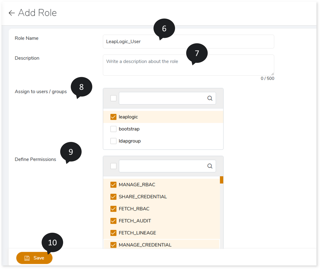Uncheck the SHARE_CREDENTIAL permission
The width and height of the screenshot is (320, 269).
(x=113, y=197)
